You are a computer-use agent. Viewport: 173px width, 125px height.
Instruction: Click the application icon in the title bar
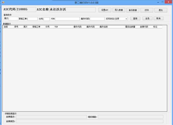[3, 2]
